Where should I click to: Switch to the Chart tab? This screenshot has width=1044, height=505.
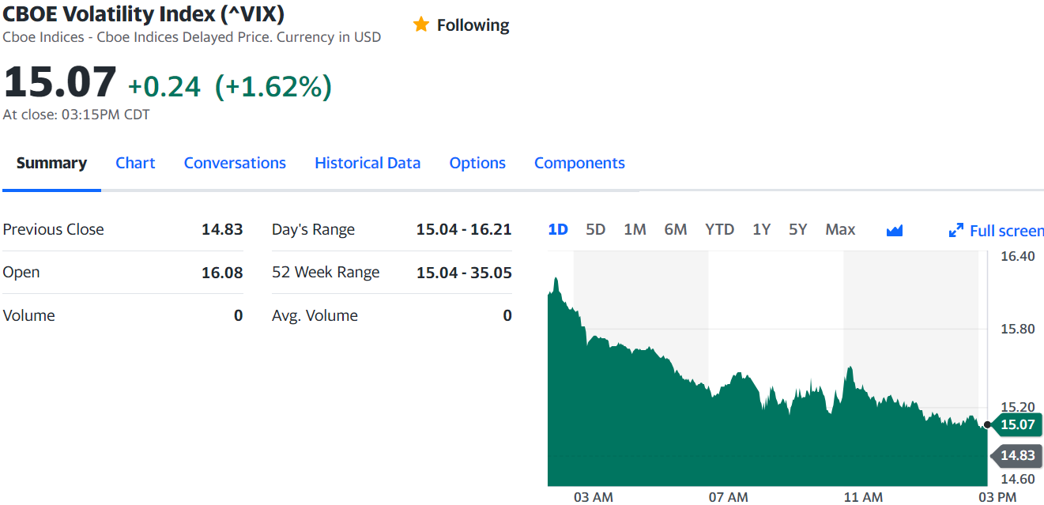click(x=135, y=163)
